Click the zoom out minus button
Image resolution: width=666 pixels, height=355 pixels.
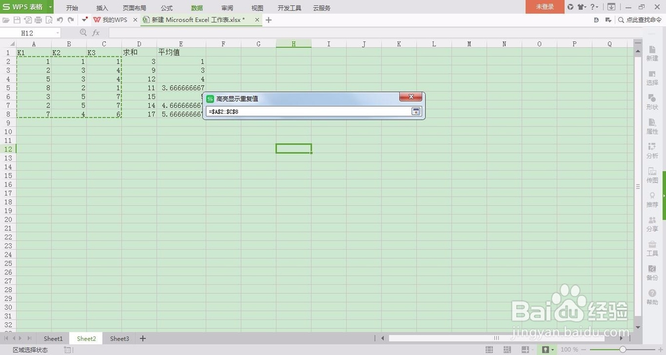coord(584,350)
